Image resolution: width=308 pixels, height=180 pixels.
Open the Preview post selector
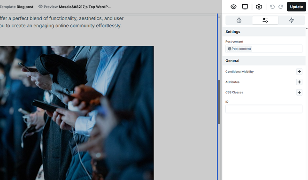[75, 7]
